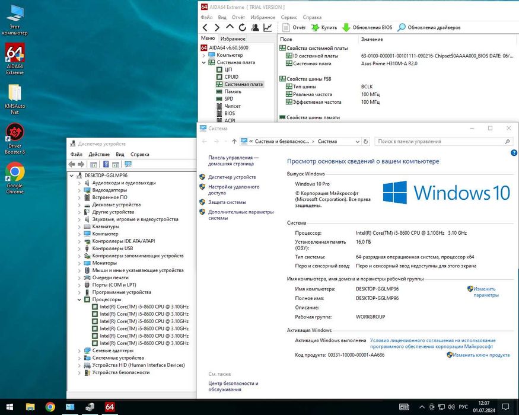Click Device Manager back arrow button
Image resolution: width=519 pixels, height=415 pixels.
pos(72,164)
